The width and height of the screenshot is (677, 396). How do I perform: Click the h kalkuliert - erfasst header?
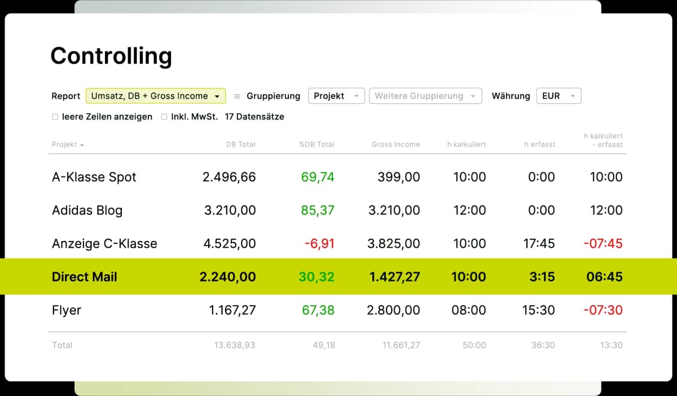point(603,140)
